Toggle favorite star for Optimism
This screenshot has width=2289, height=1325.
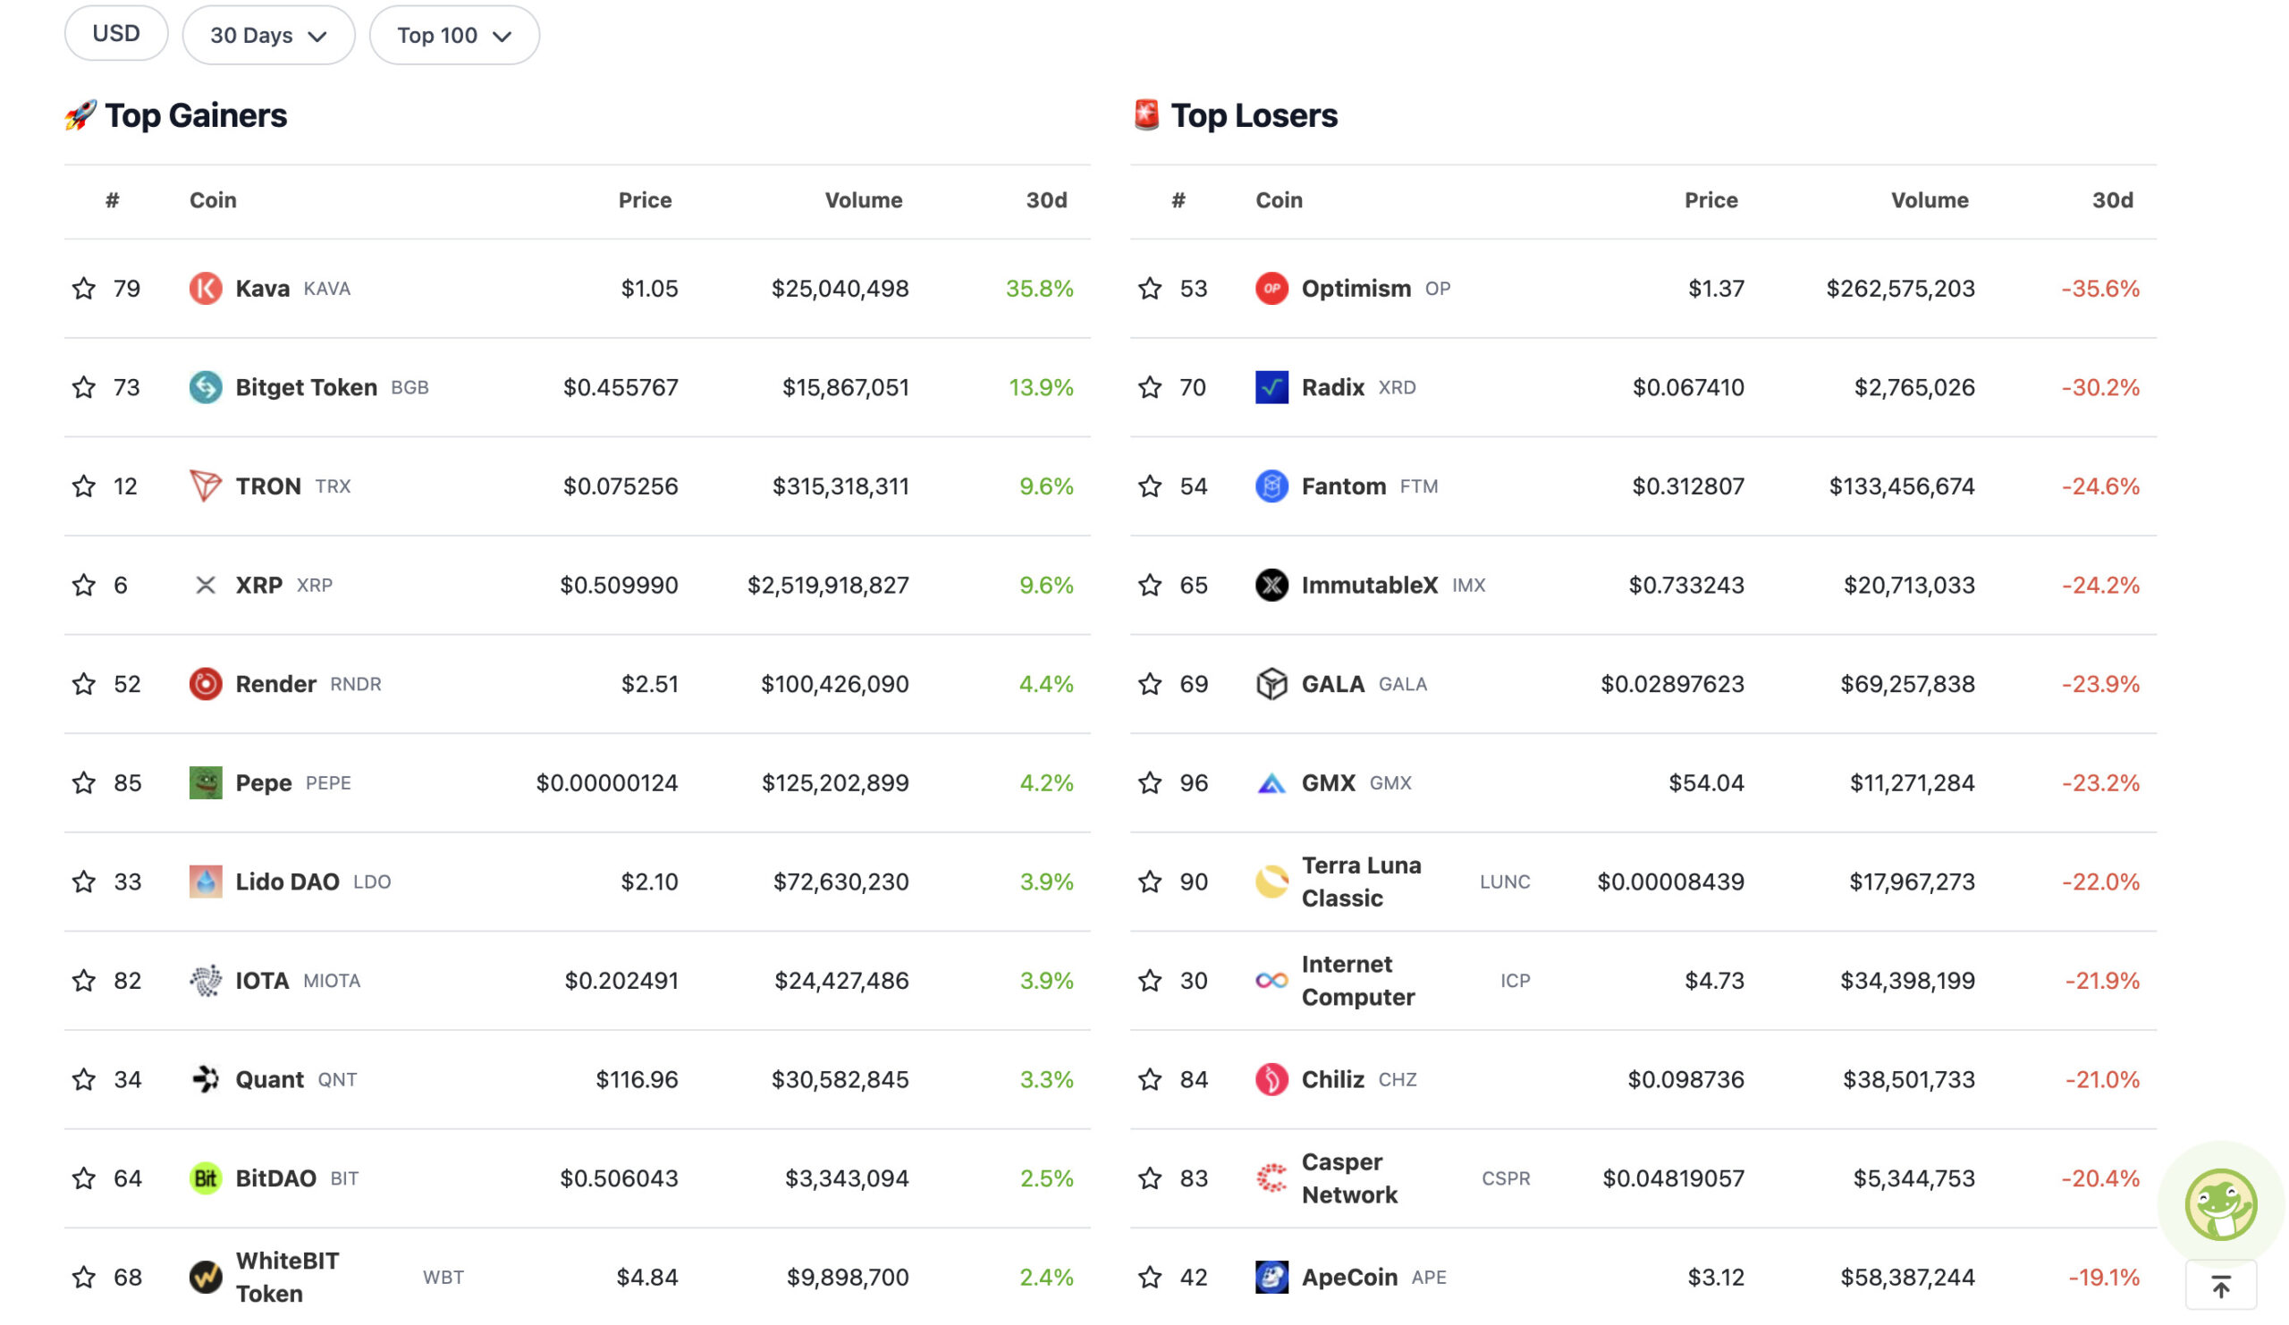pos(1150,288)
